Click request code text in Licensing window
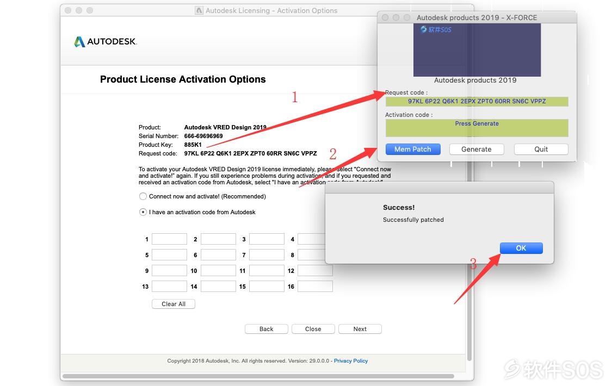612x386 pixels. [250, 153]
